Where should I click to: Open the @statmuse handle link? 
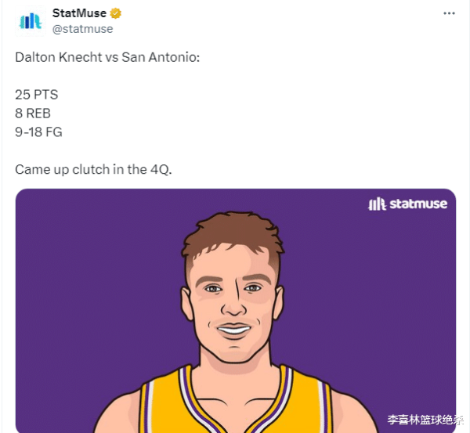[x=83, y=29]
